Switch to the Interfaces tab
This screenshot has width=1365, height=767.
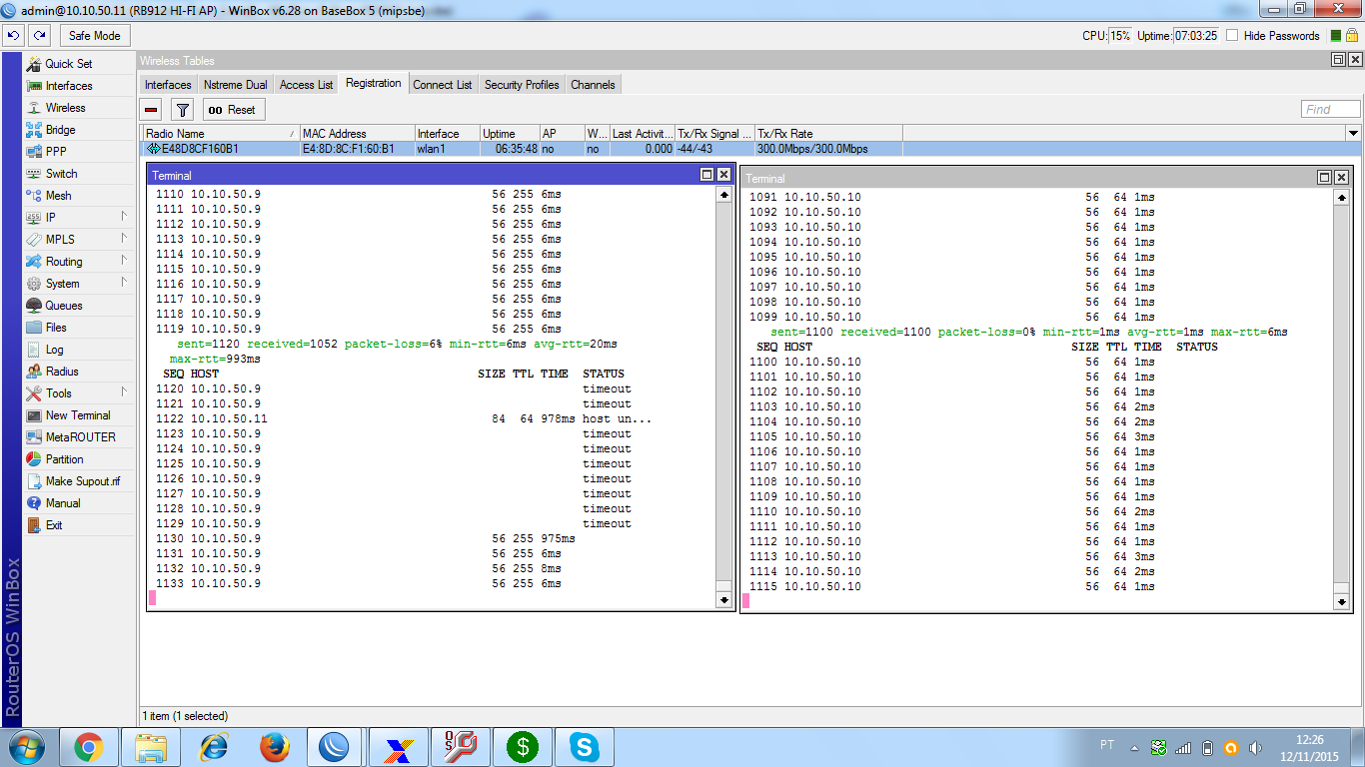click(168, 85)
